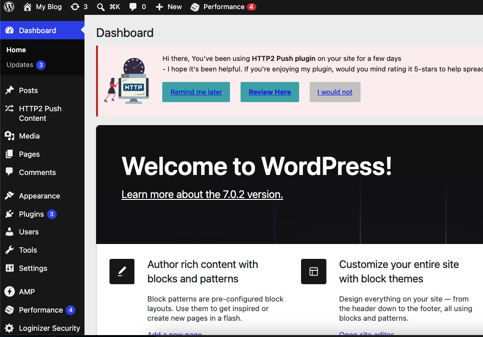Go to Home submenu under Dashboard

pos(16,50)
